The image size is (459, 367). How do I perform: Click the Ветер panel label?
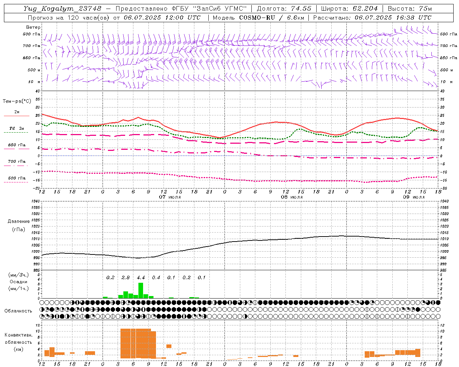point(33,27)
